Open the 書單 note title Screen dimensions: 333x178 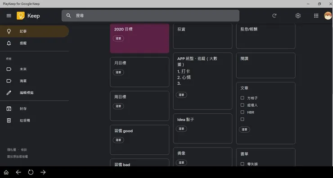(244, 154)
